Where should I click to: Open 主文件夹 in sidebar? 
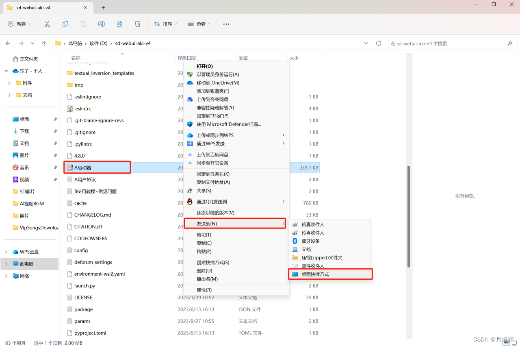coord(29,59)
